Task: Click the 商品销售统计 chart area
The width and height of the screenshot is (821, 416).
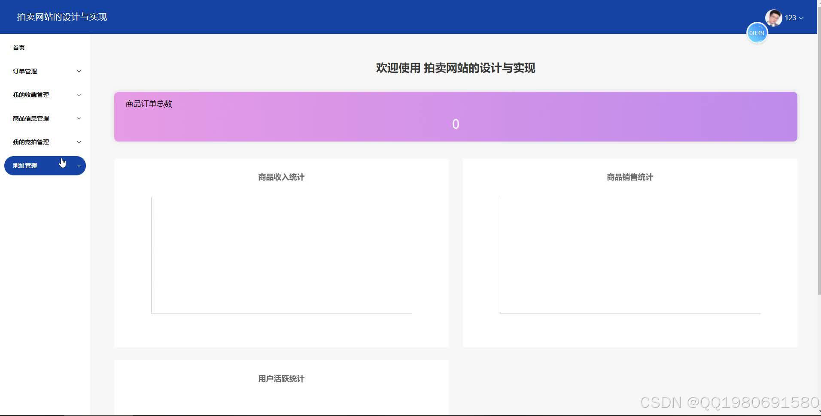Action: [629, 253]
